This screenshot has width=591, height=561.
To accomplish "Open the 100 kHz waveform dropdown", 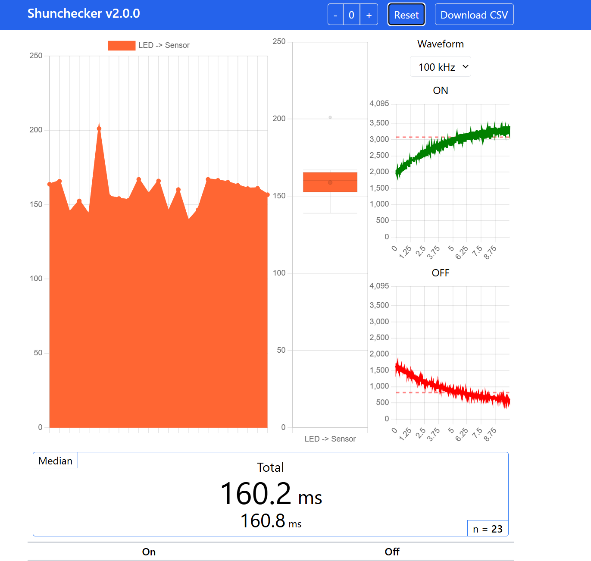I will click(x=440, y=67).
